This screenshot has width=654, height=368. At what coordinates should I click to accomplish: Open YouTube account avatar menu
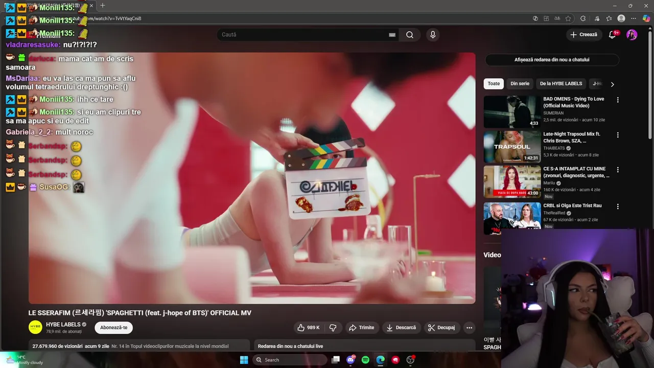pyautogui.click(x=632, y=35)
